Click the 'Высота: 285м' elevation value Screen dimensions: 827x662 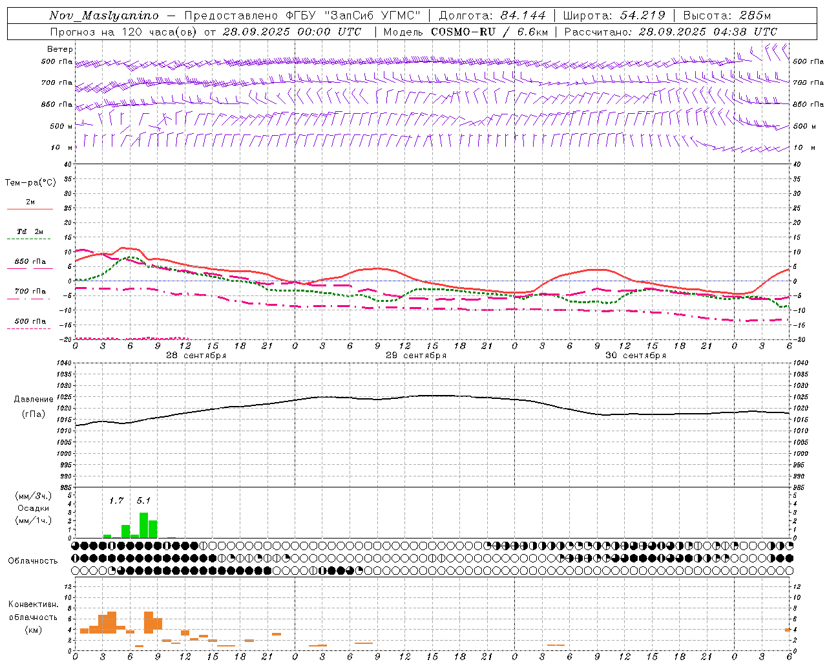coord(727,16)
